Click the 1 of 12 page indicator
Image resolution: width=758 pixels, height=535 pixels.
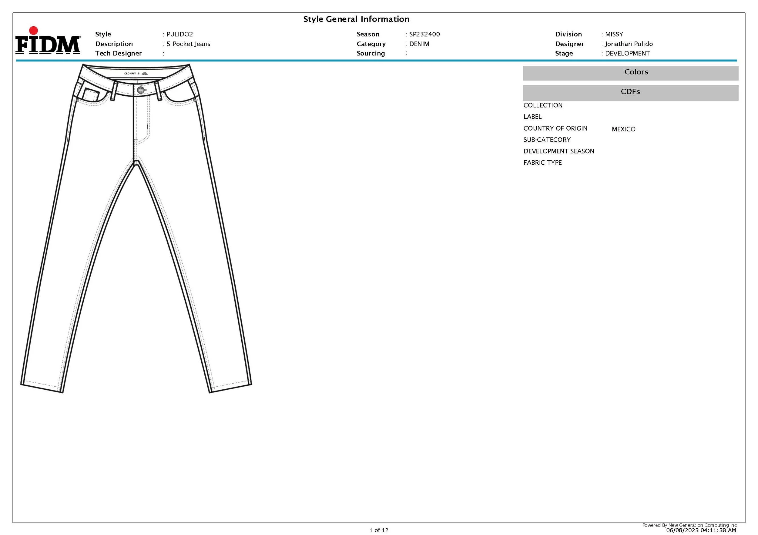pos(379,530)
